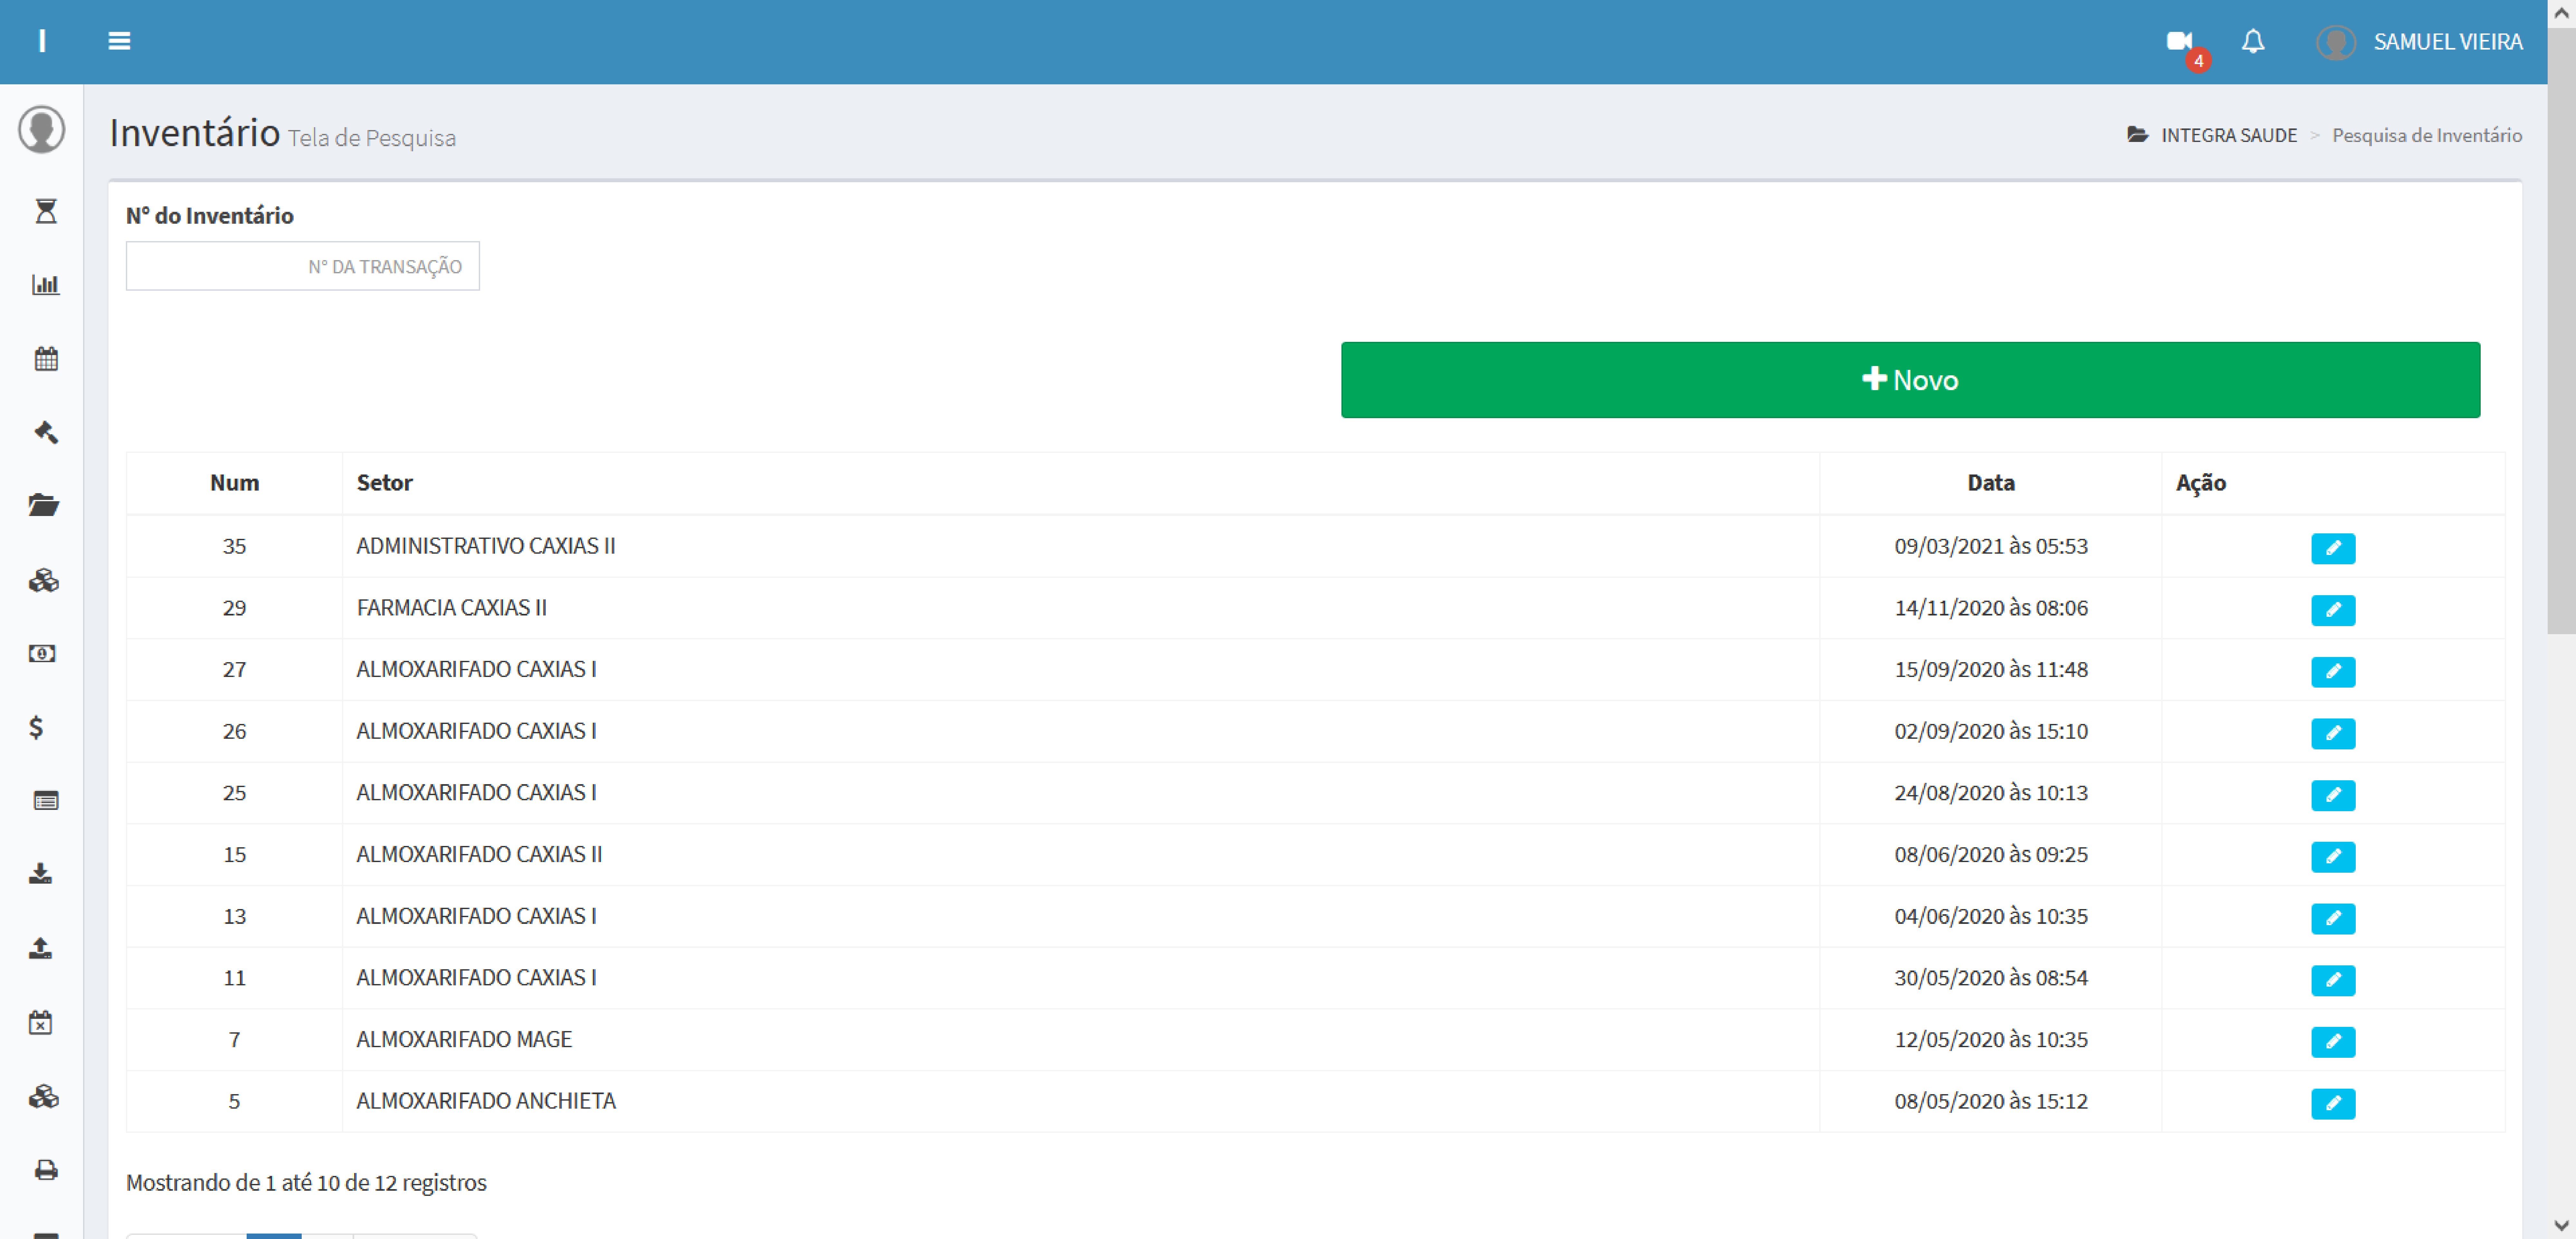Viewport: 2576px width, 1239px height.
Task: Edit inventory 15 ALMOXARIFADO CAXIAS II
Action: (x=2333, y=857)
